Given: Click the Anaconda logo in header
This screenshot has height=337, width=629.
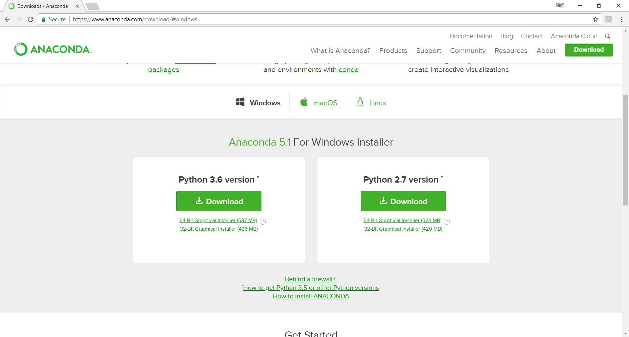Looking at the screenshot, I should (x=53, y=49).
